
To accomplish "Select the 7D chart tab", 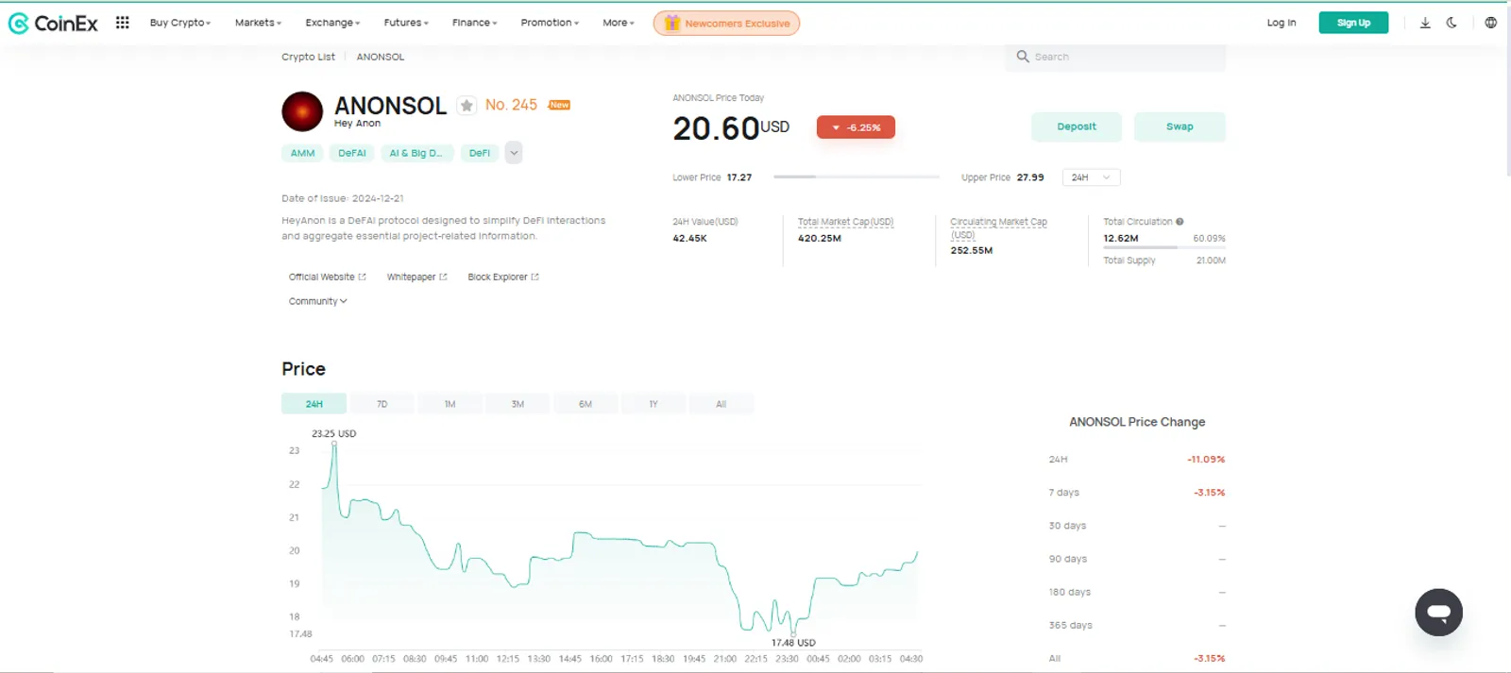I will (x=382, y=404).
